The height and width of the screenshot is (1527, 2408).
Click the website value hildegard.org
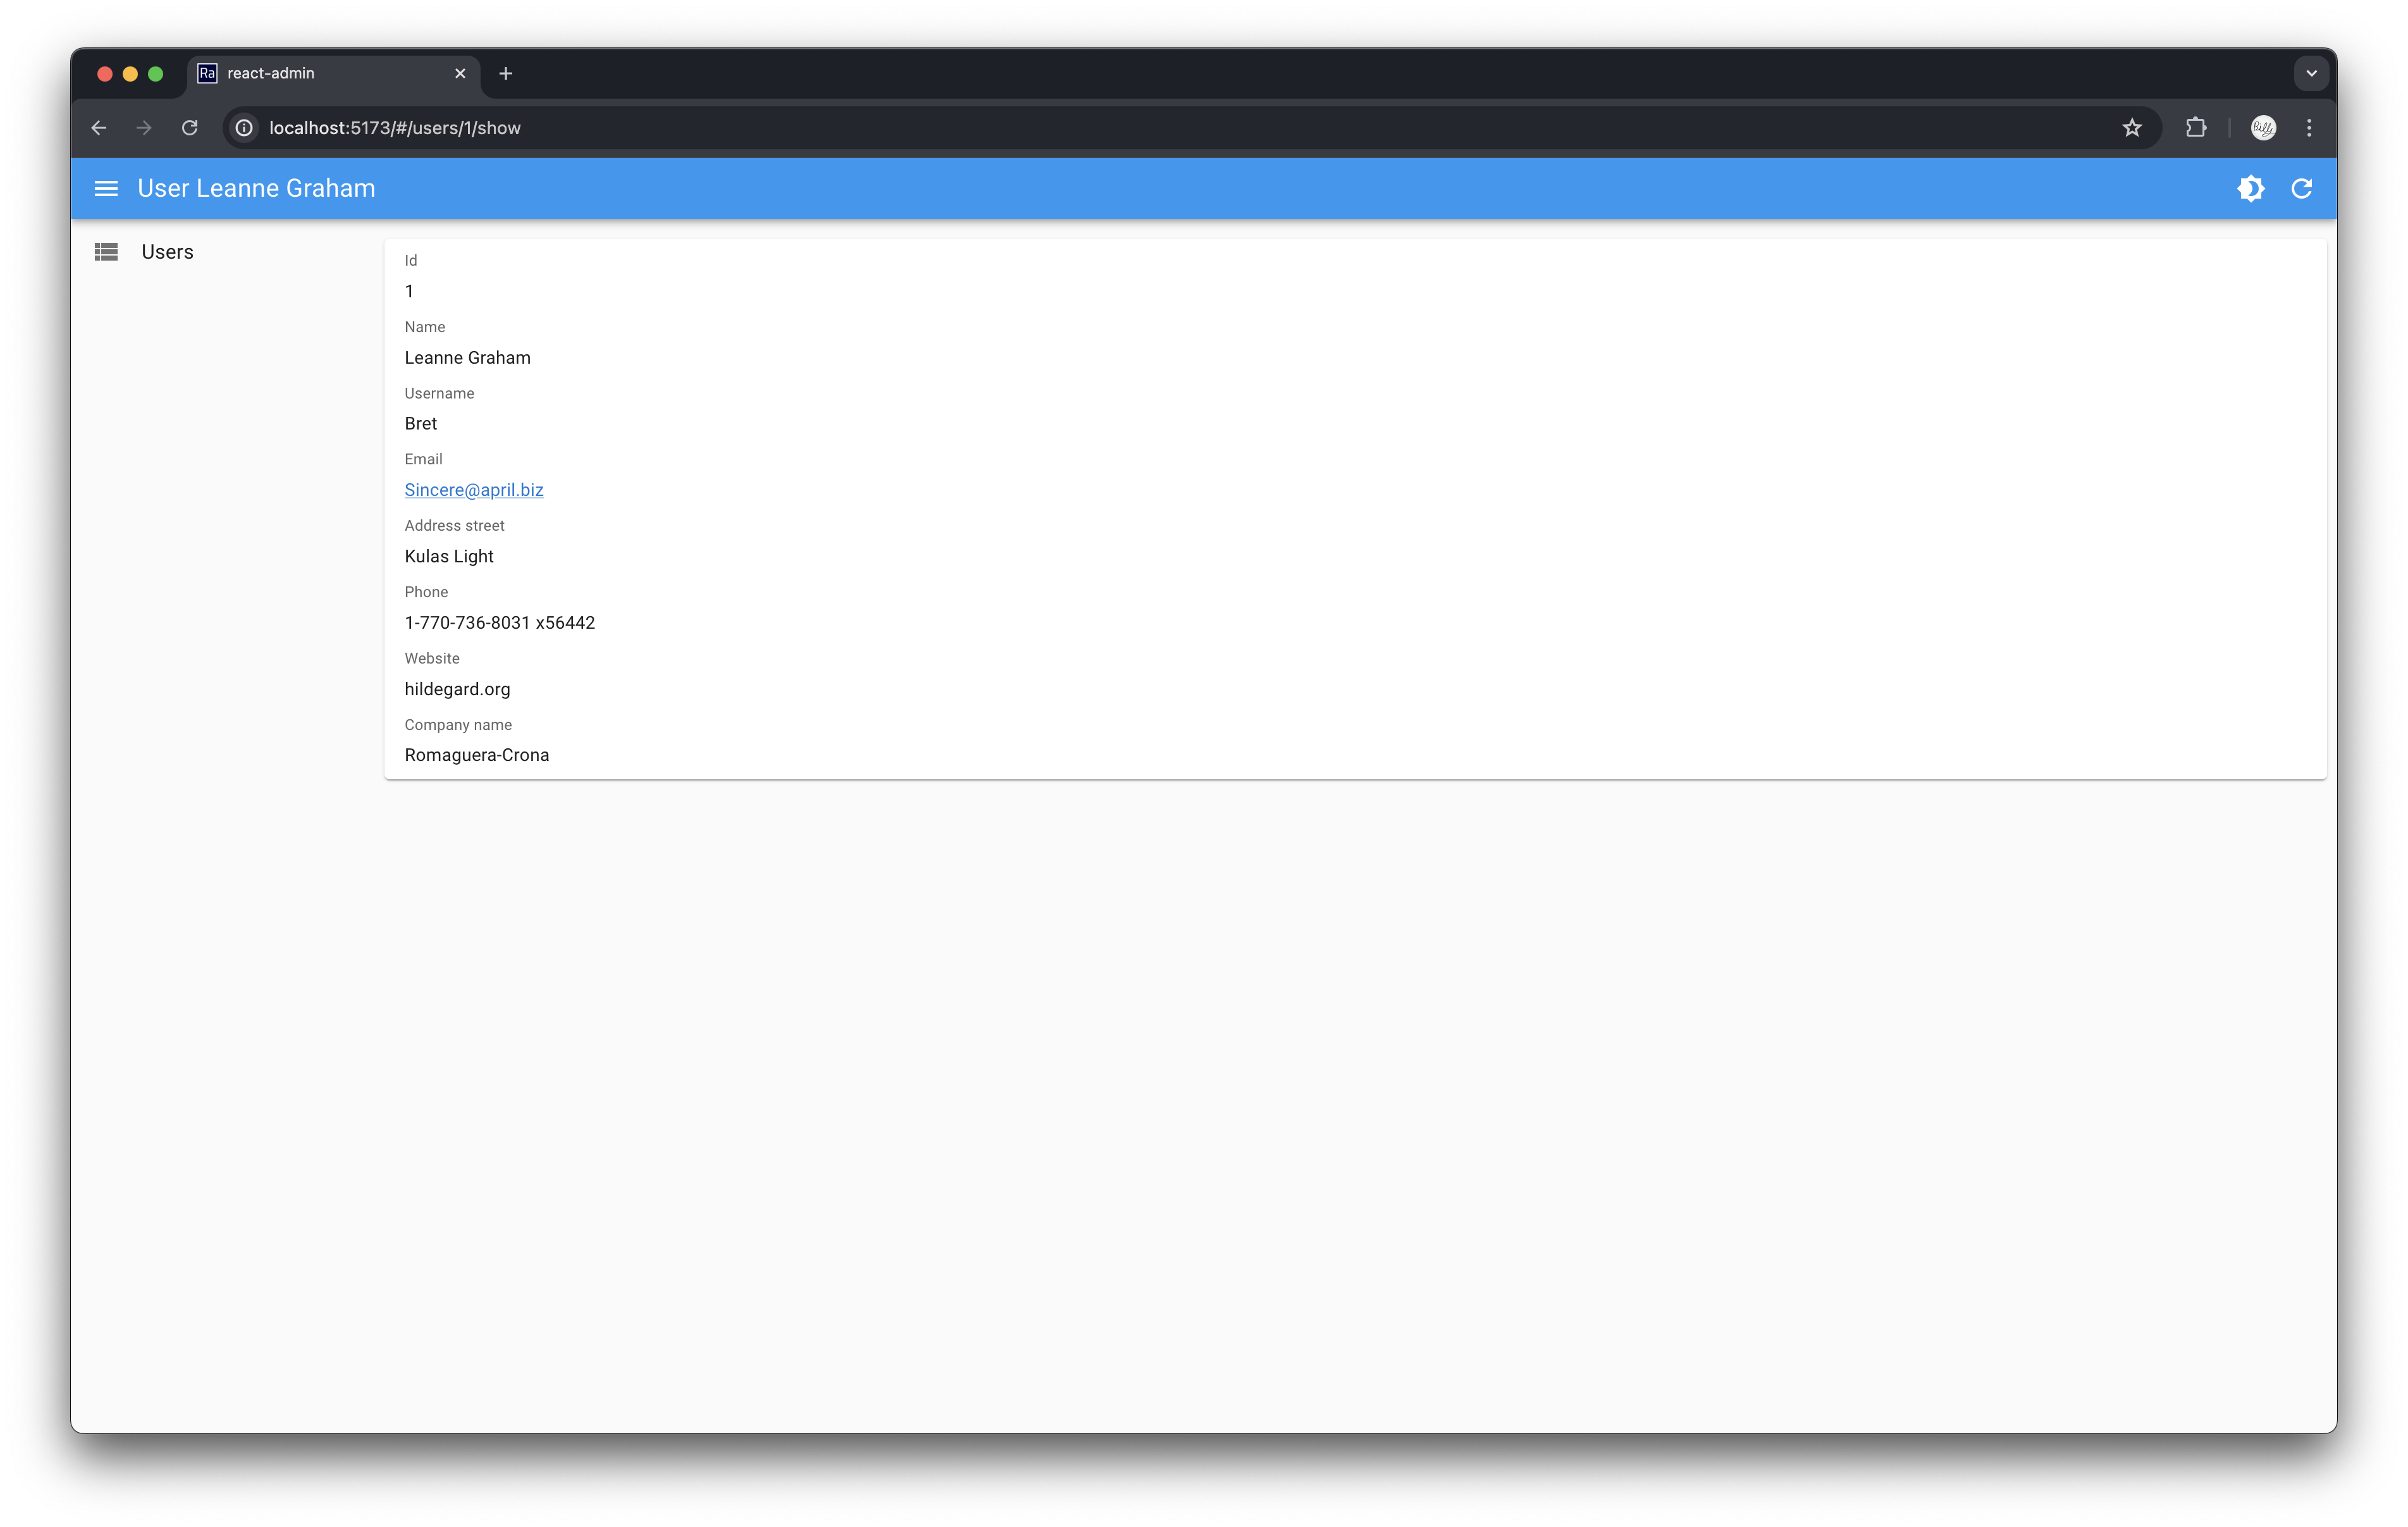pyautogui.click(x=457, y=688)
